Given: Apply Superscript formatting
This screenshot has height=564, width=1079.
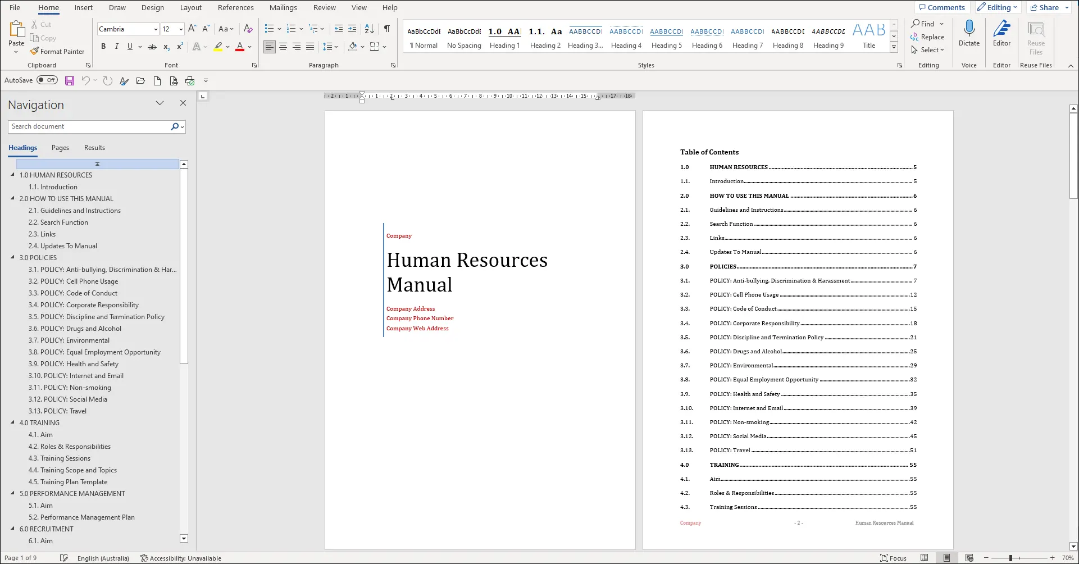Looking at the screenshot, I should [180, 47].
